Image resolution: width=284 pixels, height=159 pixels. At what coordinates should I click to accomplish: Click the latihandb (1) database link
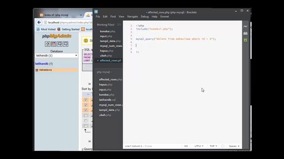[x=44, y=64]
